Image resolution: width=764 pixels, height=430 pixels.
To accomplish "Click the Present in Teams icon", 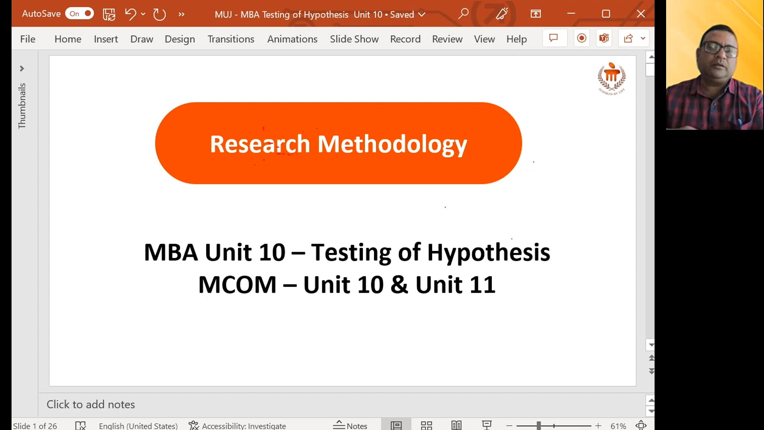I will coord(604,38).
